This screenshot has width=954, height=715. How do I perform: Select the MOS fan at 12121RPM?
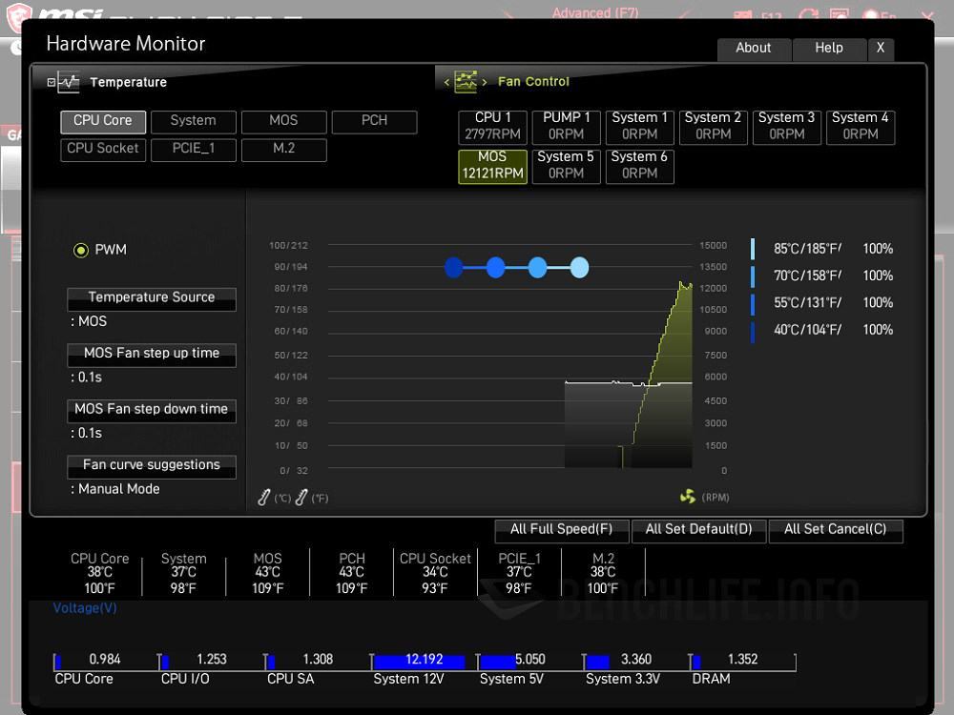(492, 166)
